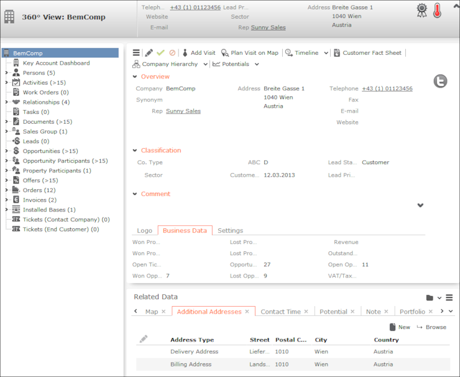Open Company Hierarchy

point(165,64)
